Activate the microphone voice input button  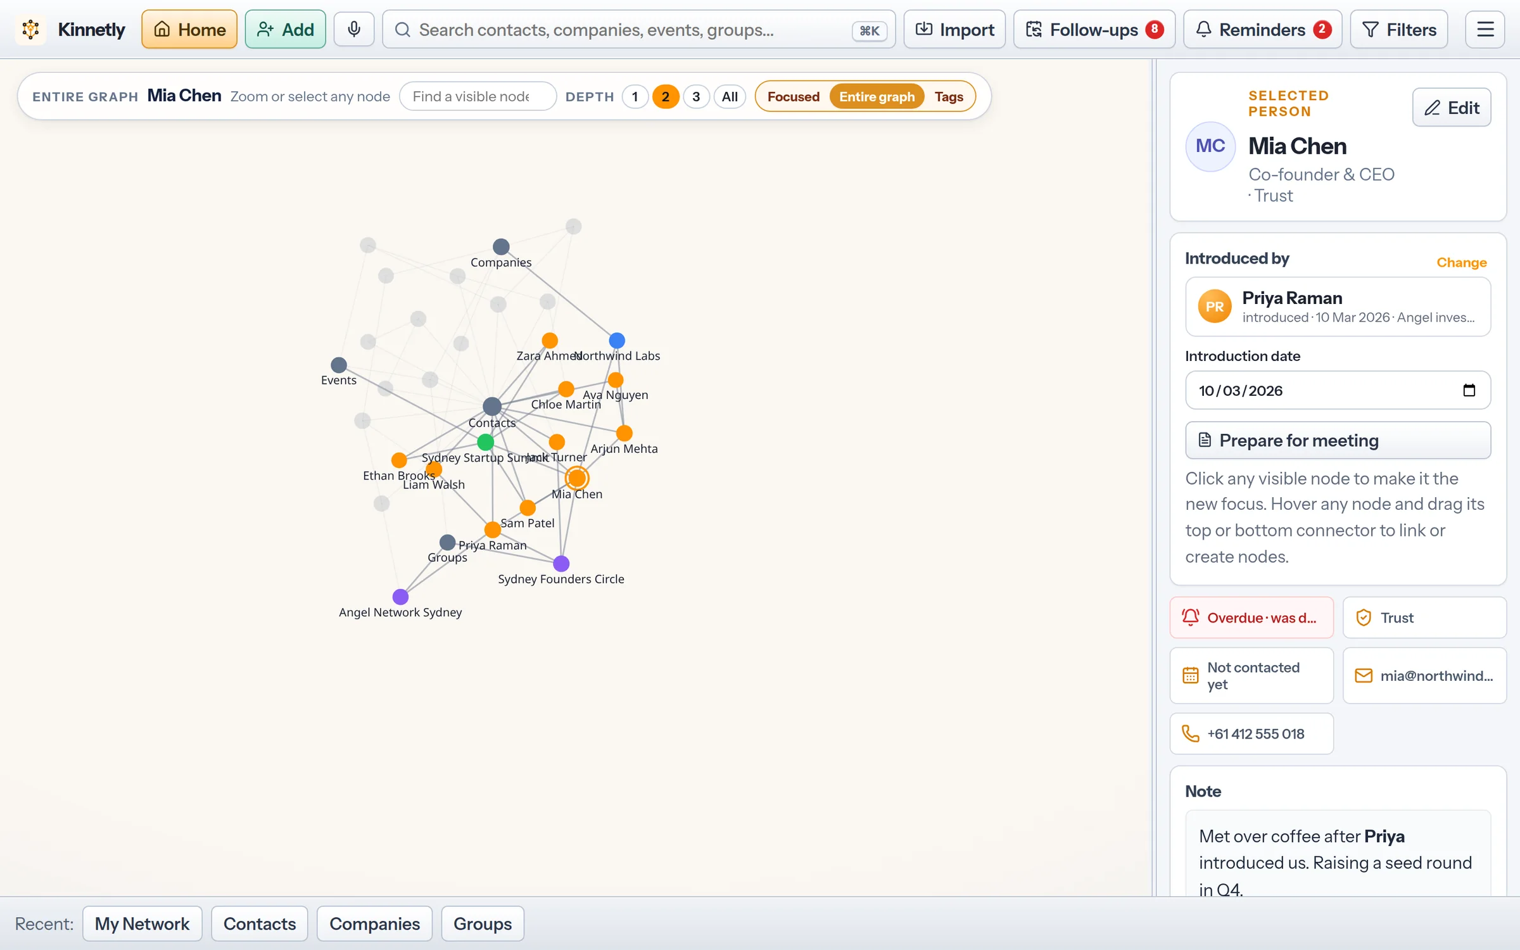(x=354, y=29)
